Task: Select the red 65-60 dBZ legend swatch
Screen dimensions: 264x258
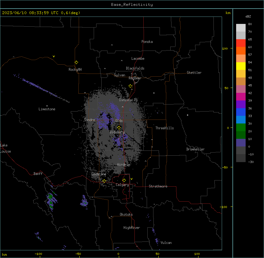Action: coord(241,43)
